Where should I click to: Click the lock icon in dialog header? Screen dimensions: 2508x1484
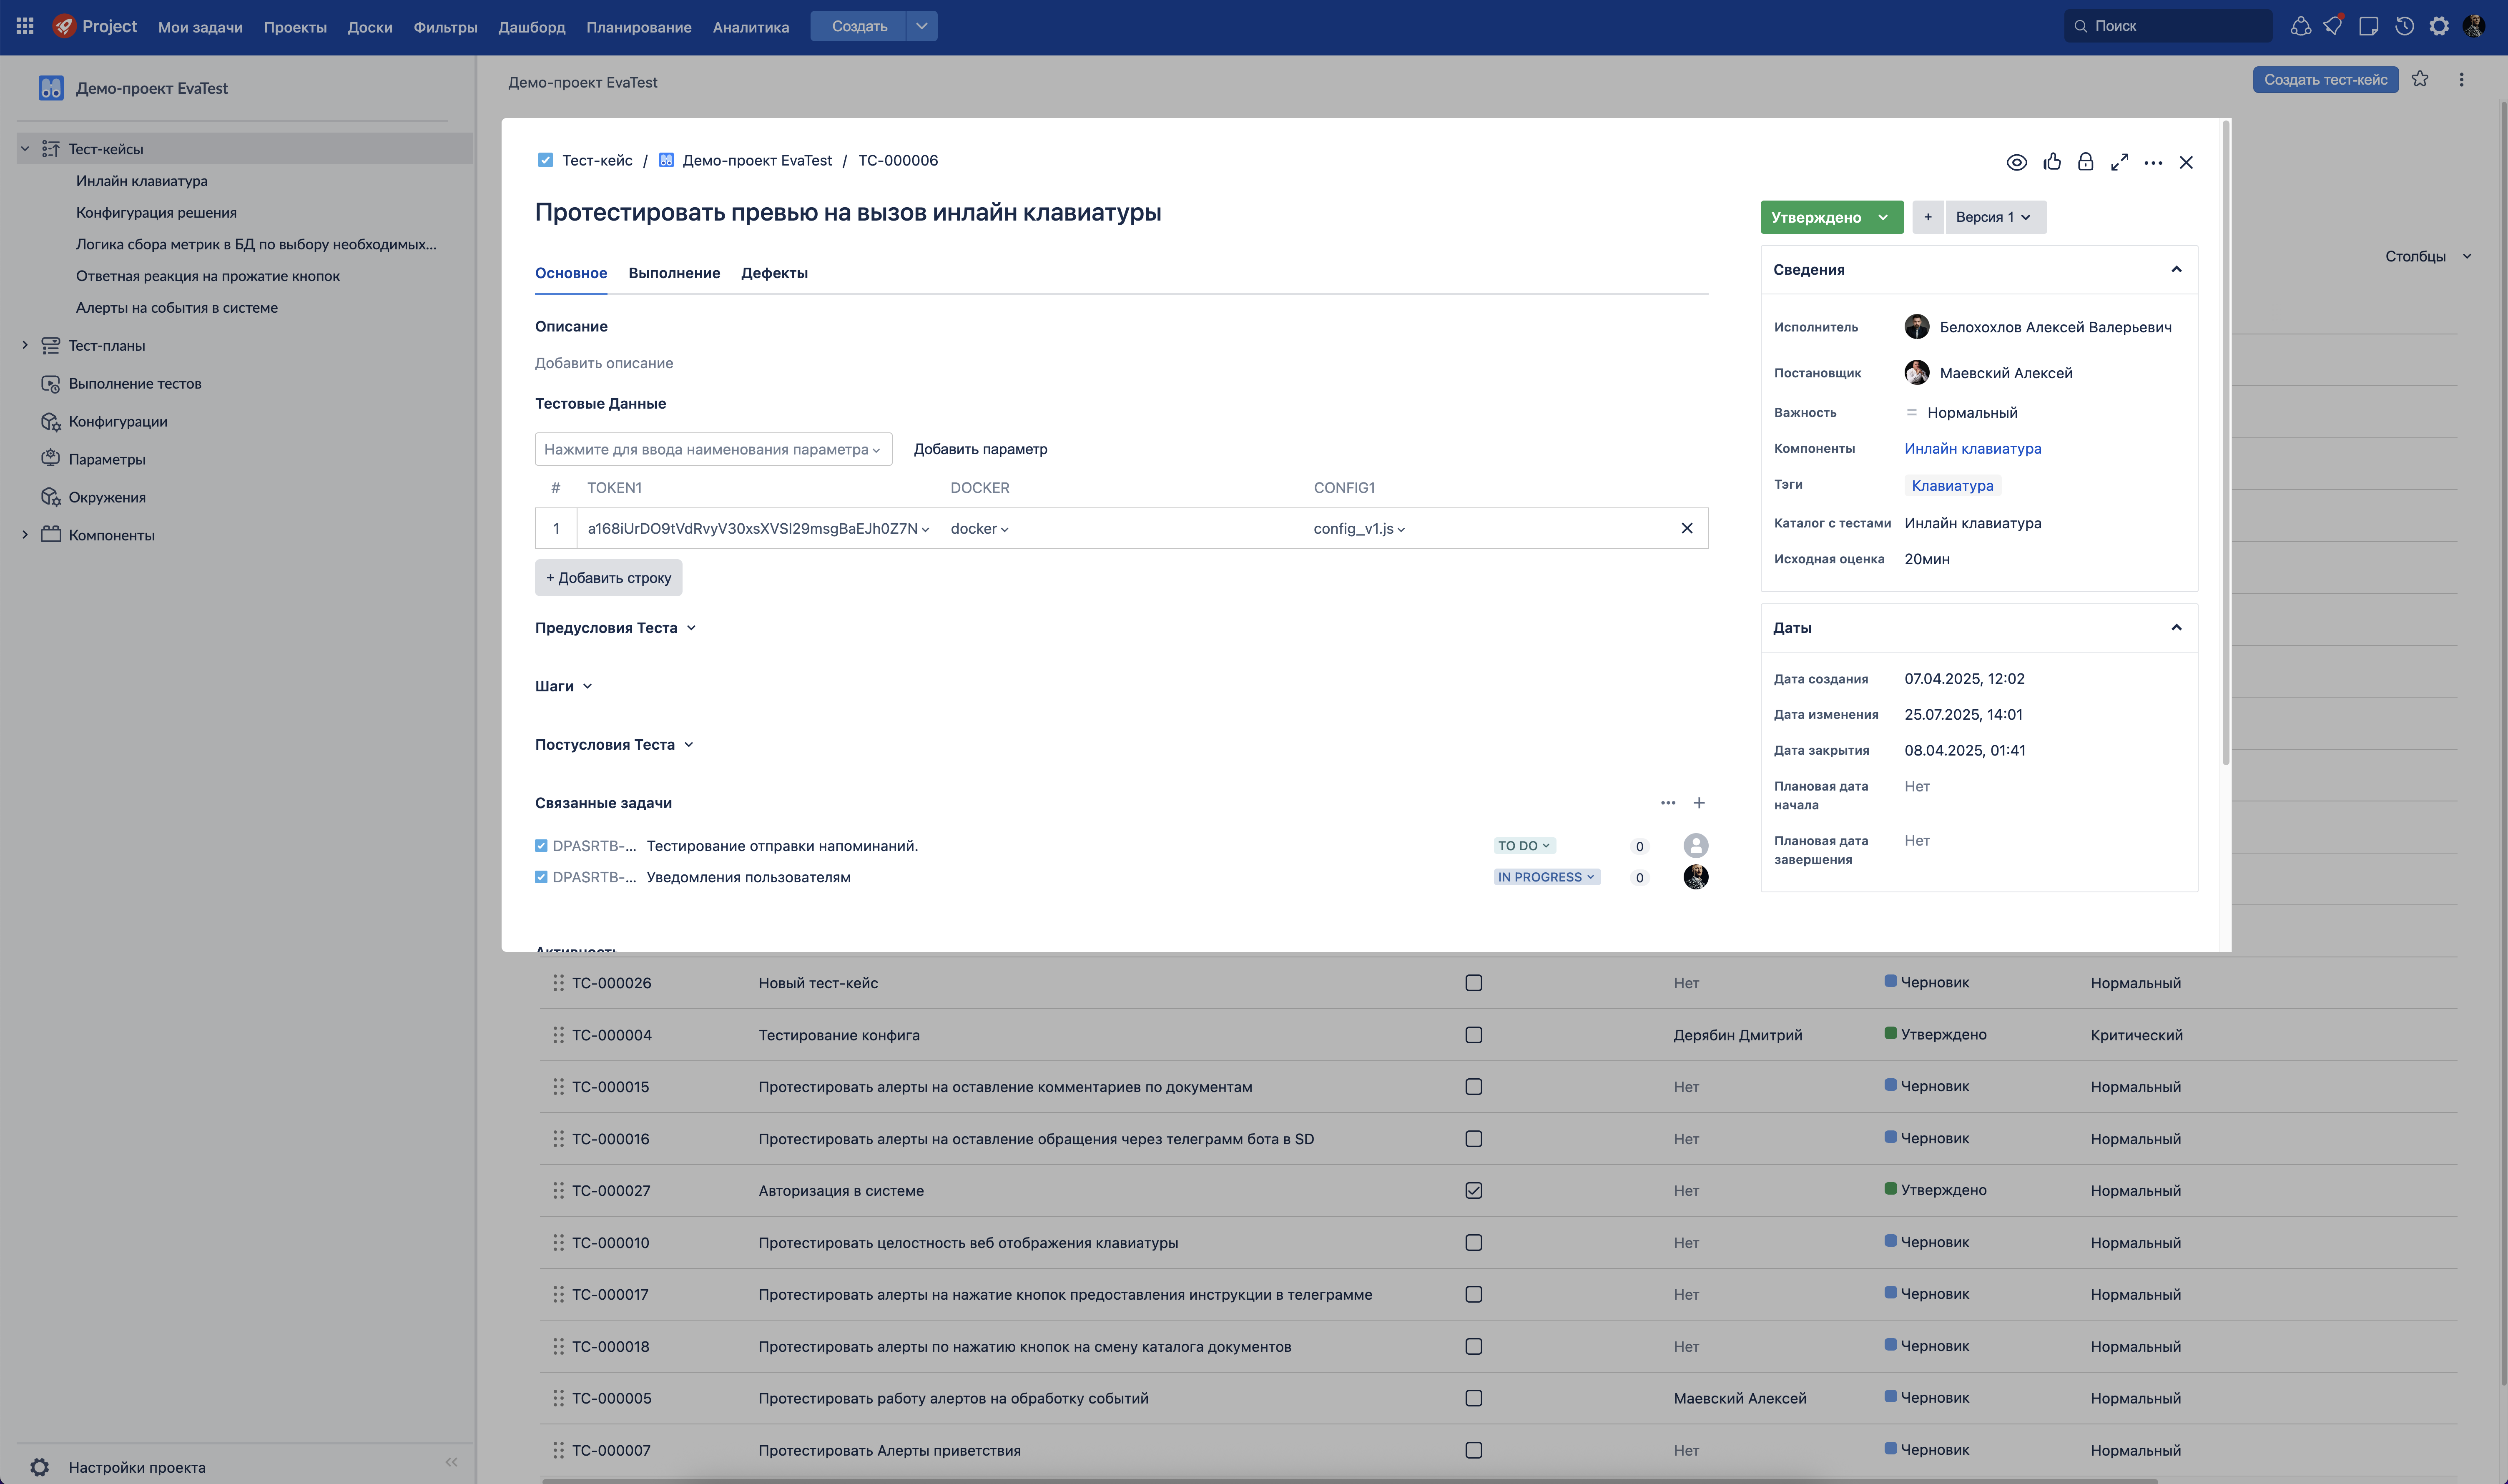coord(2086,162)
